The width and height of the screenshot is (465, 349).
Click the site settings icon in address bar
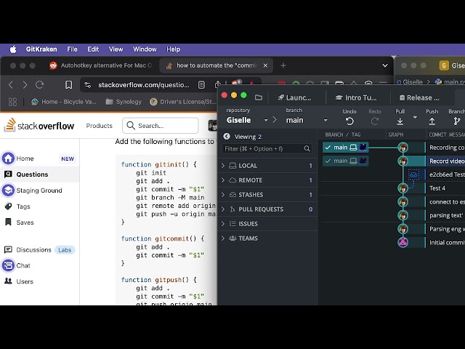point(88,85)
